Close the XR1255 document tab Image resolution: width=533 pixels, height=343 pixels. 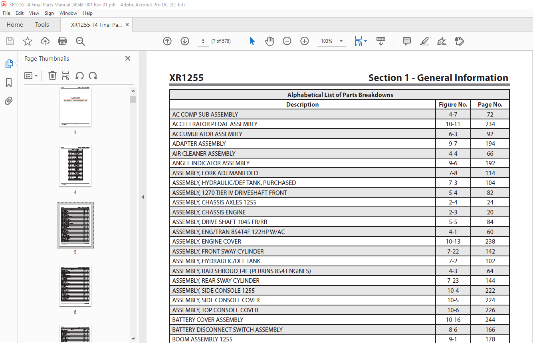[127, 25]
